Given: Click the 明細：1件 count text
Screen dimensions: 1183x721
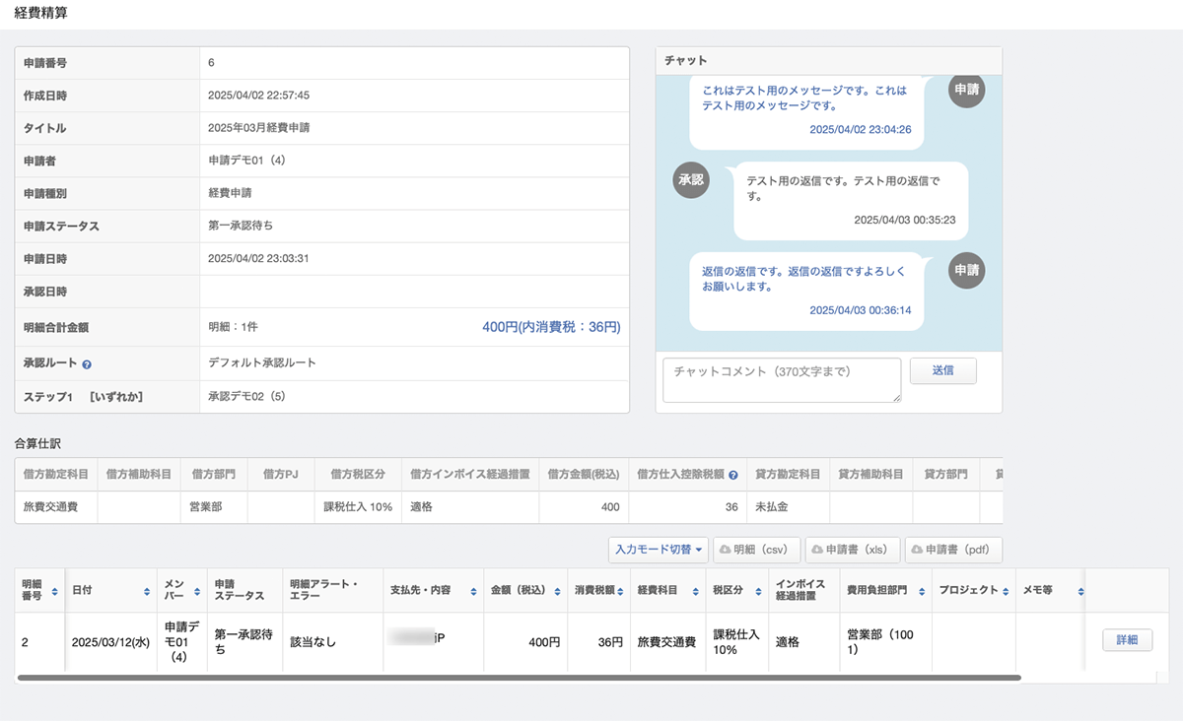Looking at the screenshot, I should point(233,326).
